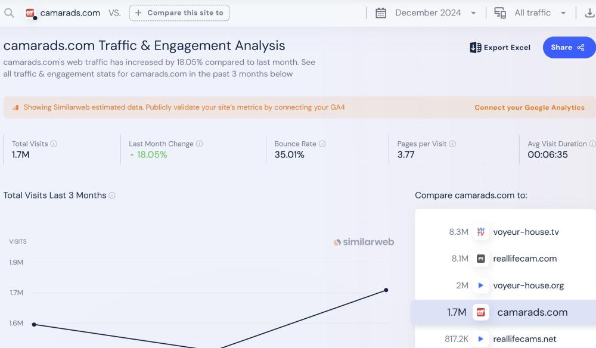Image resolution: width=596 pixels, height=348 pixels.
Task: Click the Total Visits info icon
Action: pyautogui.click(x=54, y=144)
